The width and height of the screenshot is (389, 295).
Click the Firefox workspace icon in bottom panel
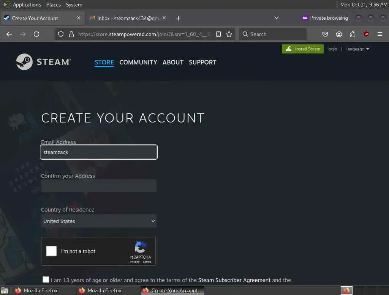pyautogui.click(x=346, y=290)
